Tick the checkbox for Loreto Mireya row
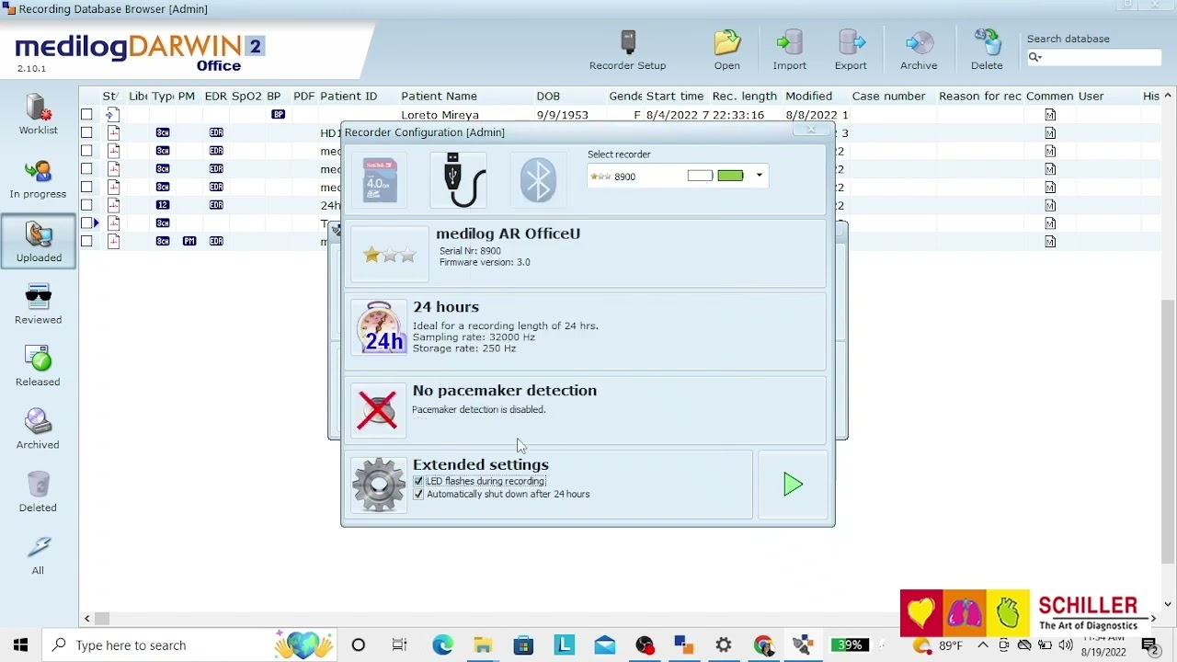This screenshot has width=1177, height=662. 86,114
